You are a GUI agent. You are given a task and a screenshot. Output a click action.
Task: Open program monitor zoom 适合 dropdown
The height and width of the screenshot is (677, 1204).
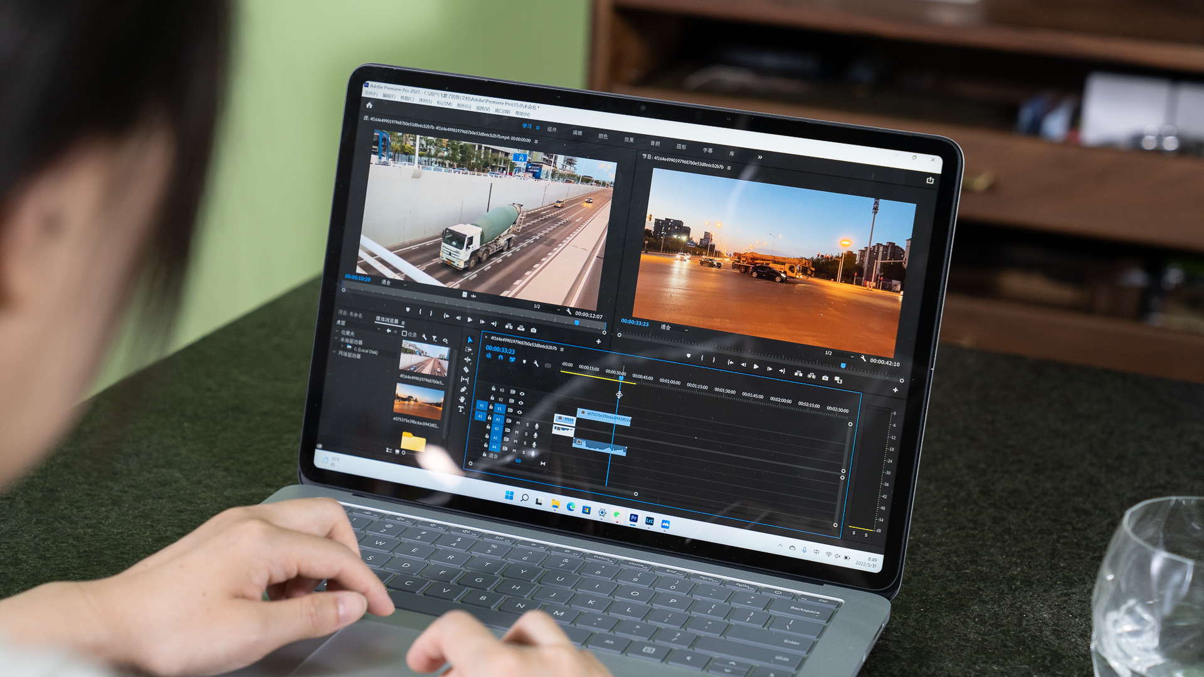tap(675, 328)
